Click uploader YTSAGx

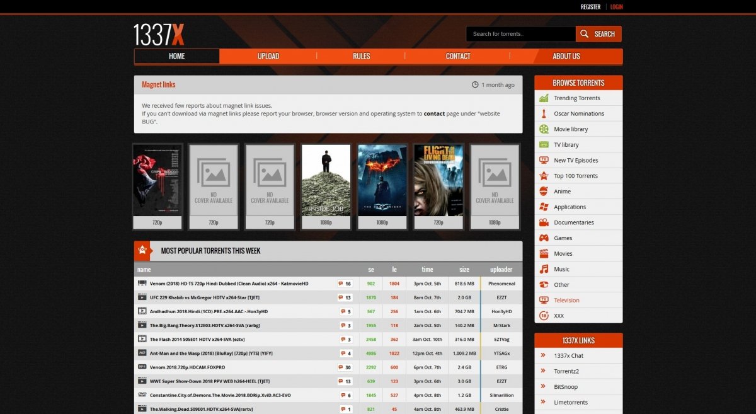click(501, 354)
